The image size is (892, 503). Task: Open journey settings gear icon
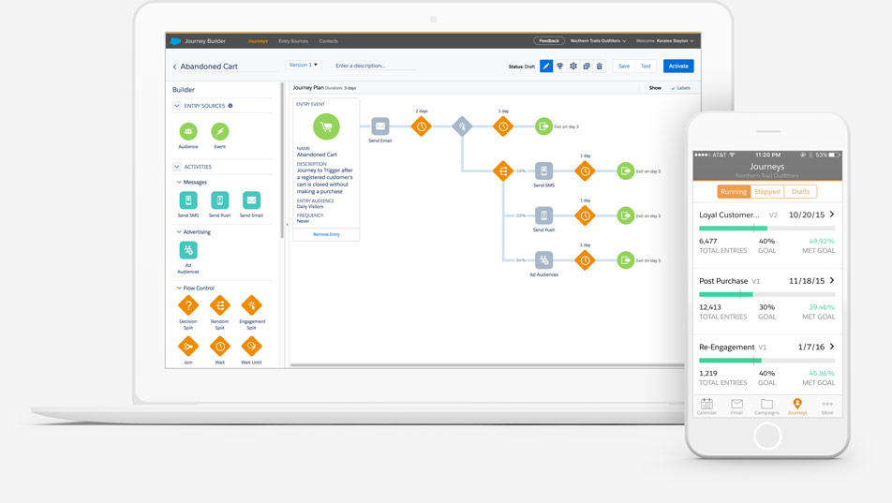coord(573,67)
